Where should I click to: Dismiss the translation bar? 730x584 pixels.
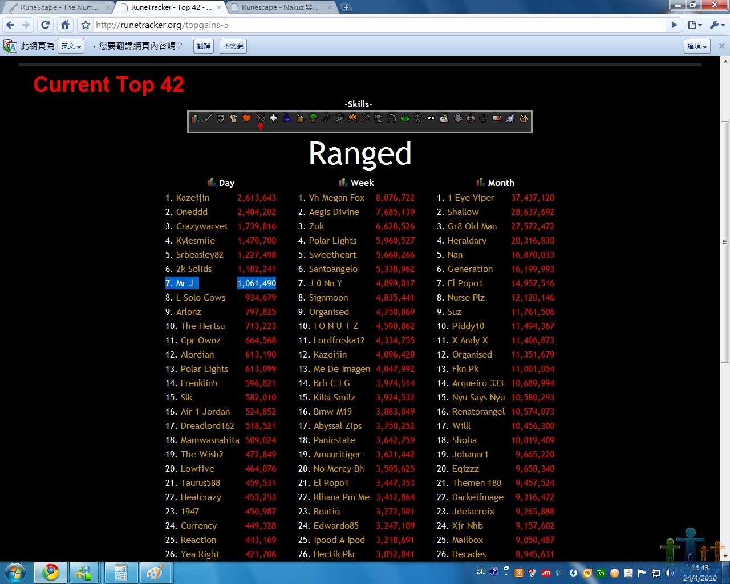[721, 46]
